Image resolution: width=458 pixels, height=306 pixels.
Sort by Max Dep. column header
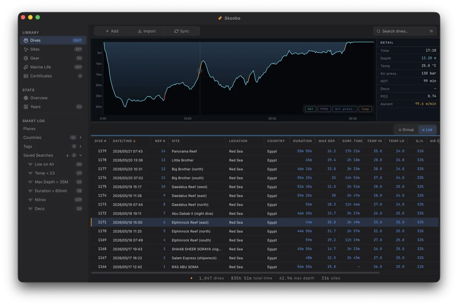pyautogui.click(x=327, y=141)
